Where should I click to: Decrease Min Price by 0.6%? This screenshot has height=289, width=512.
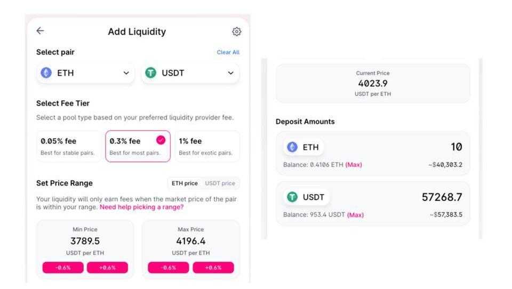click(x=63, y=268)
